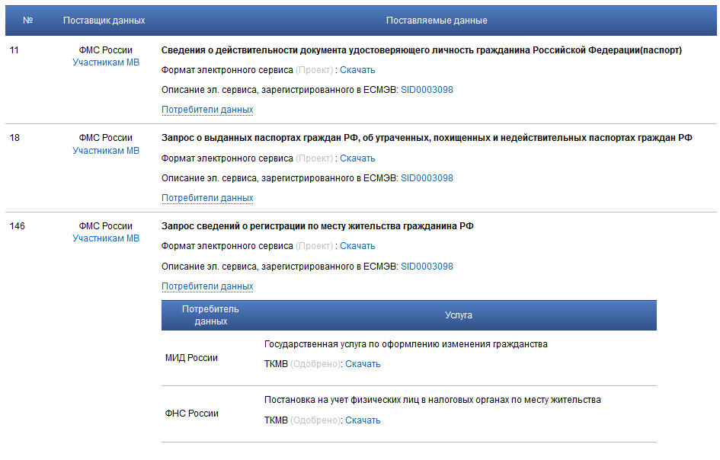Download паспорт validity service format via Скачать
This screenshot has height=460, width=720.
click(x=358, y=69)
